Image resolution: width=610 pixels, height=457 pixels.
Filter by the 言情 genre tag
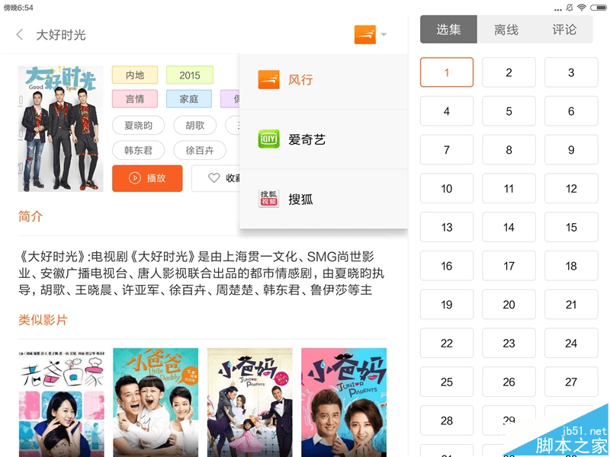[135, 99]
